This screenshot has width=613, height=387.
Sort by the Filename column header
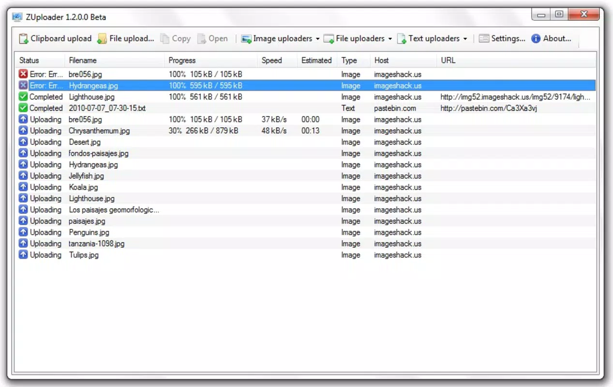115,60
